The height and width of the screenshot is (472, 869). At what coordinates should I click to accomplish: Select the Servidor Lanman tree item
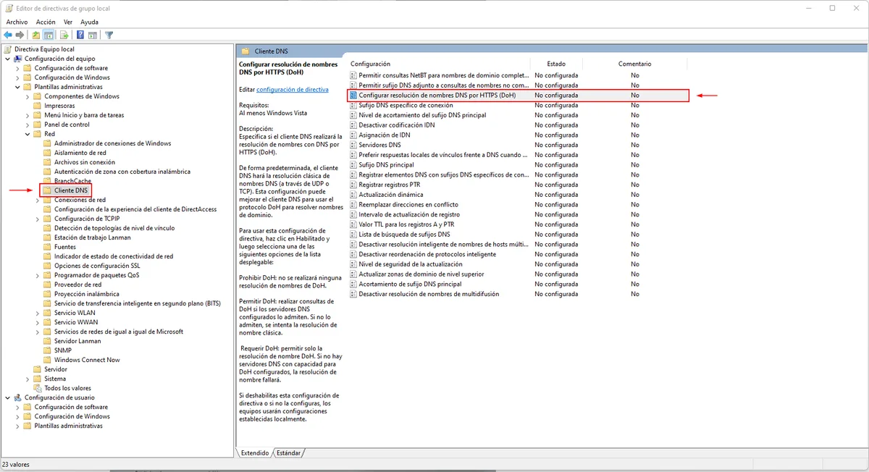tap(77, 341)
